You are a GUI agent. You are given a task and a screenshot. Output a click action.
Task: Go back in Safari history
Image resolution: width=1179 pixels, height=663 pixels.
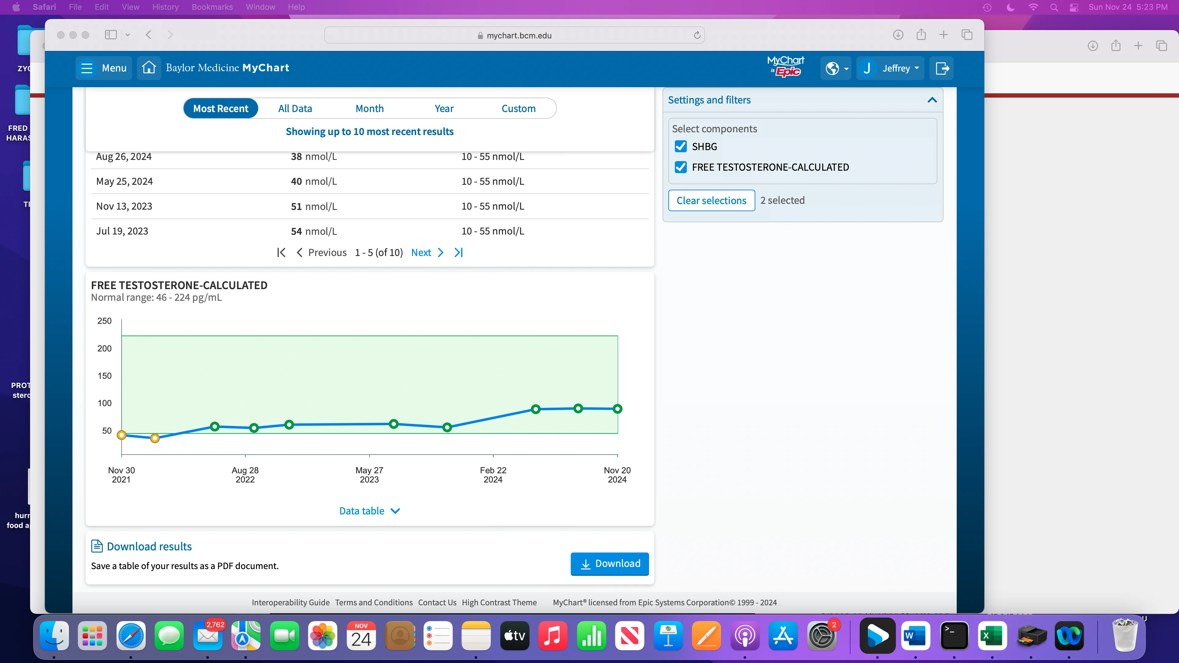pyautogui.click(x=148, y=35)
